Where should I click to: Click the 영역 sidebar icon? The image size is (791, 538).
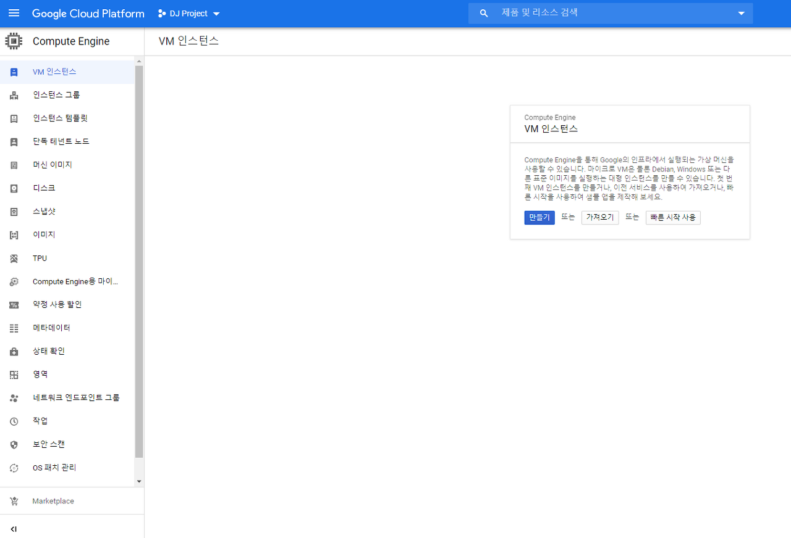[x=14, y=375]
